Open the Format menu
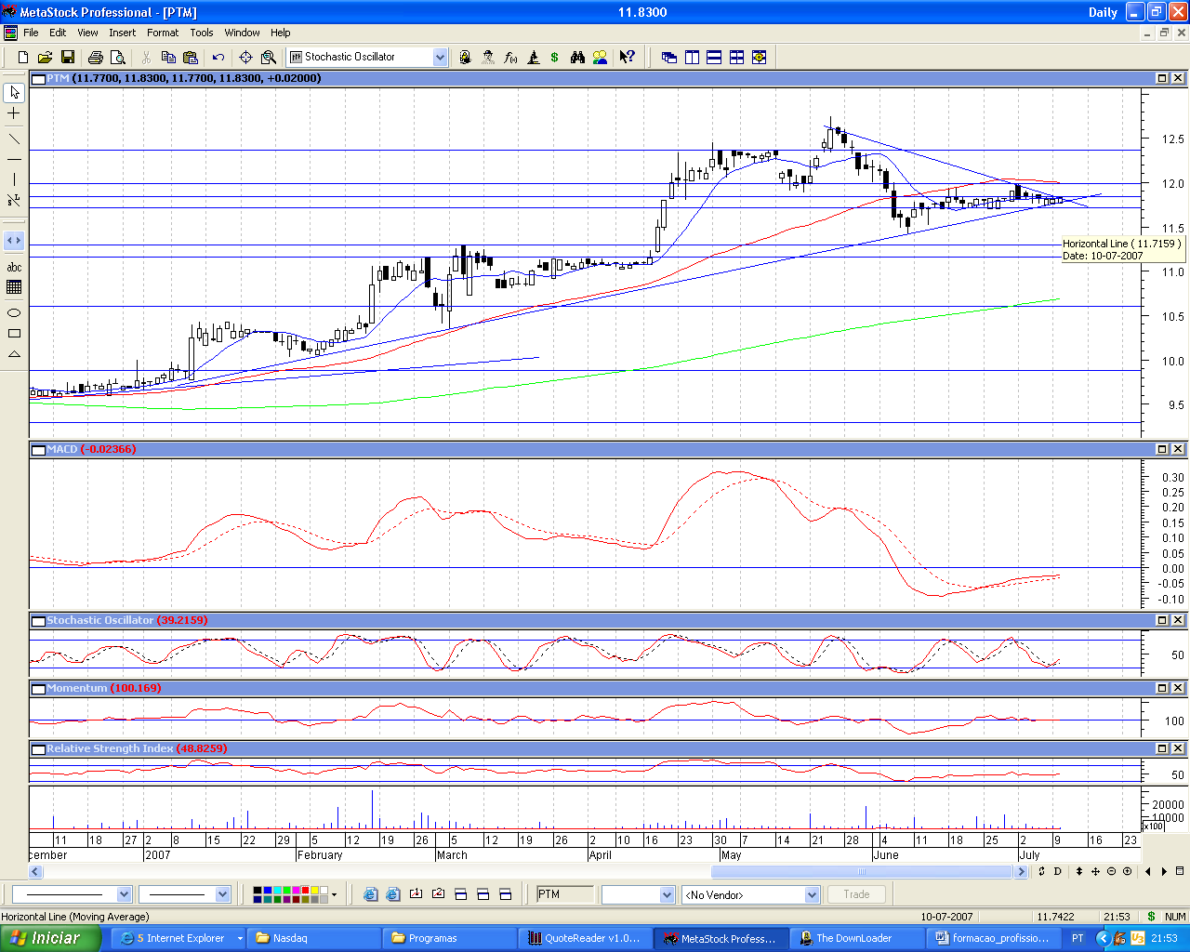The height and width of the screenshot is (952, 1190). coord(163,33)
